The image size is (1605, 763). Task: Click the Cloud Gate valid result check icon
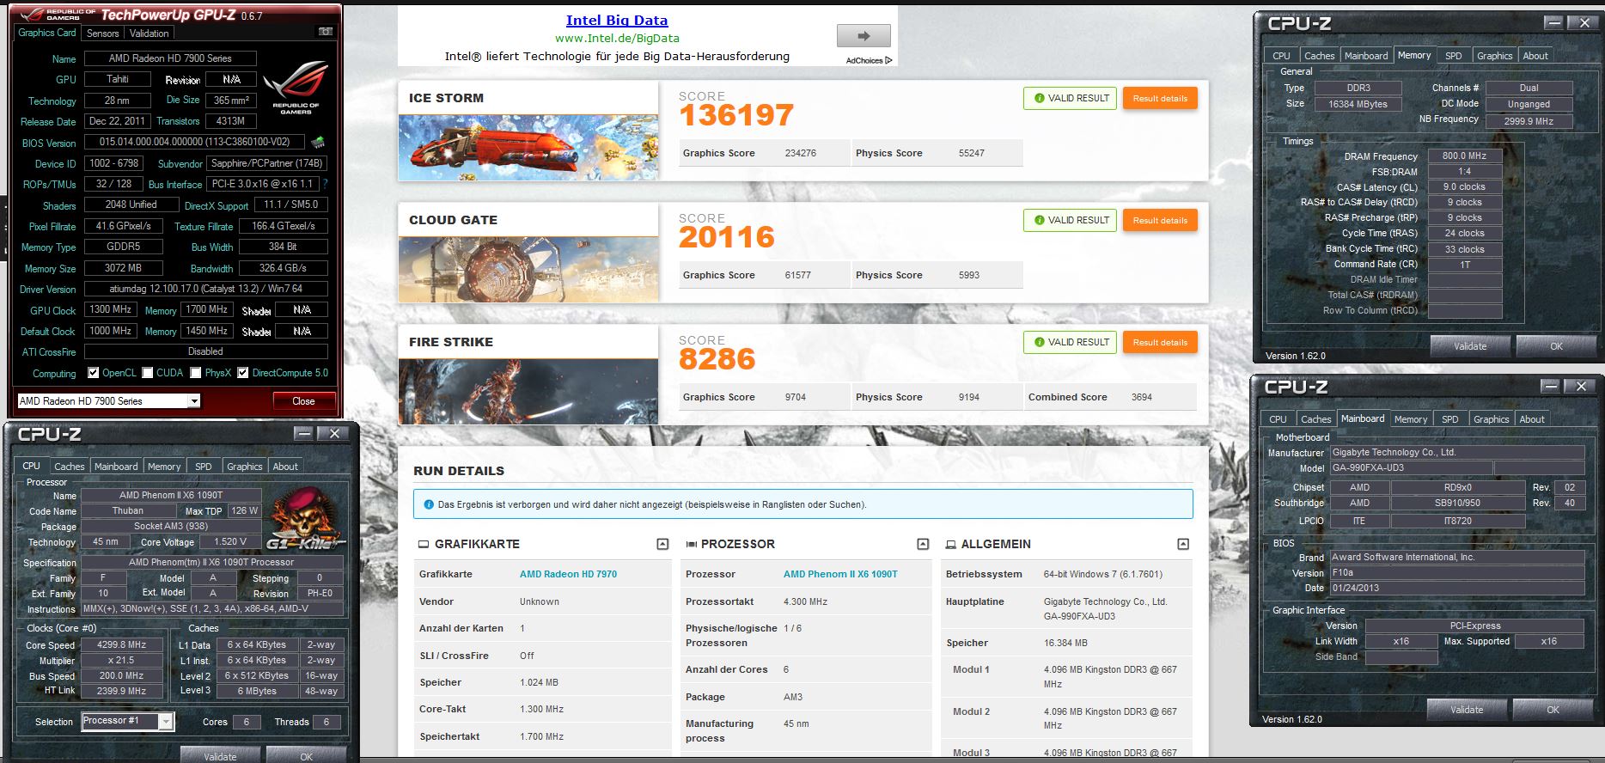(1040, 220)
